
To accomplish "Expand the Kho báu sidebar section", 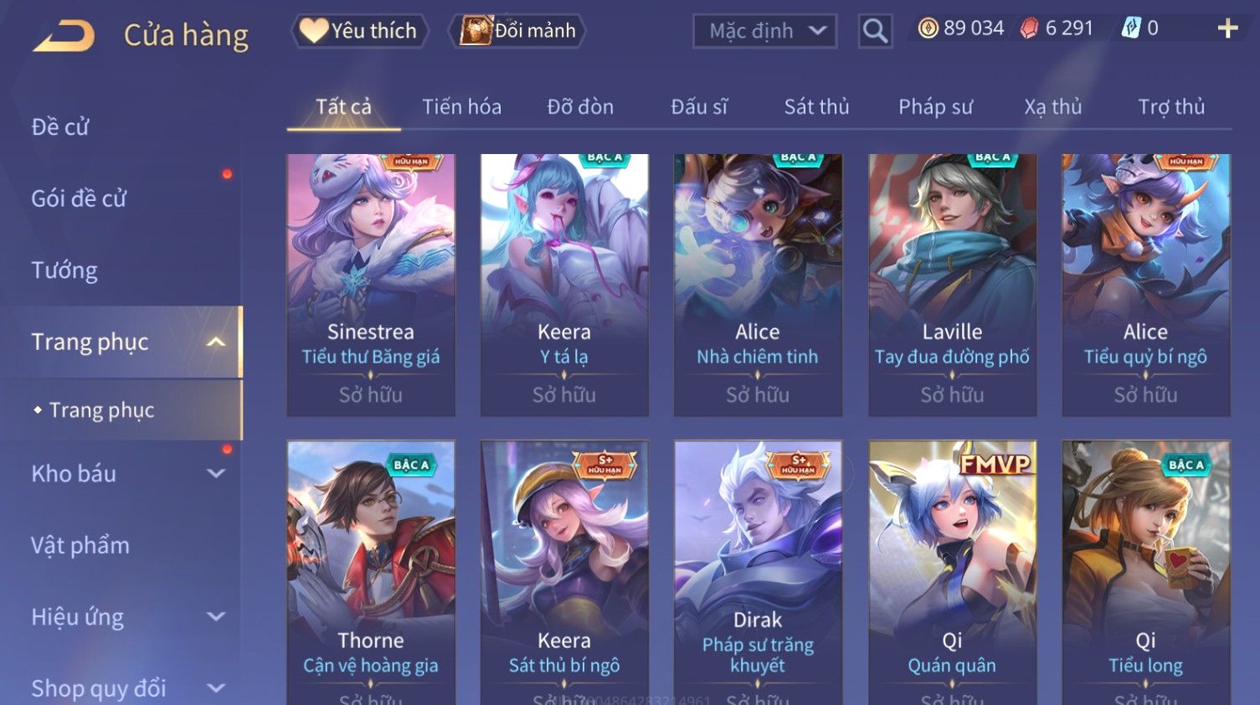I will (x=216, y=473).
